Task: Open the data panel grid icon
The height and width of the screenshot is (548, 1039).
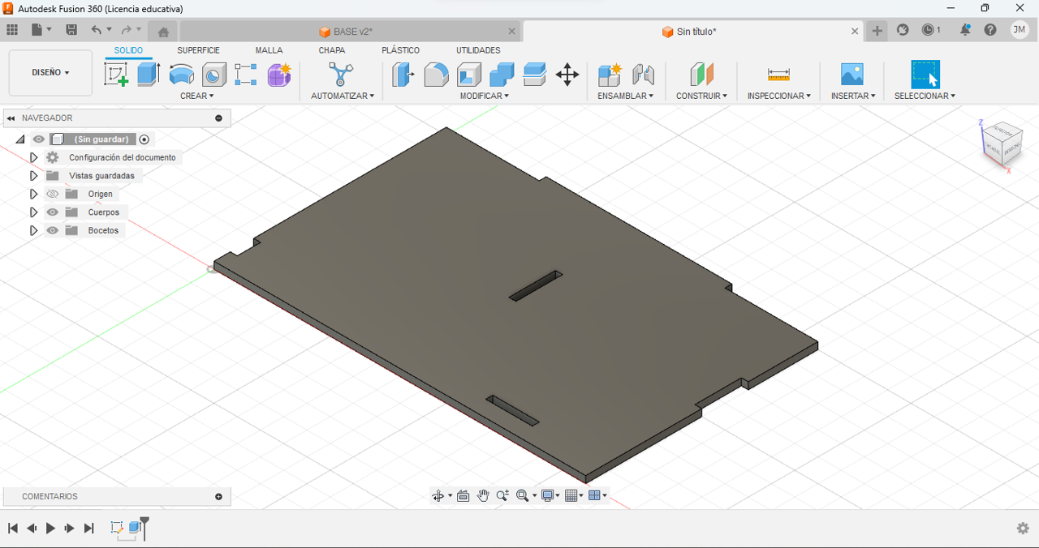Action: coord(12,30)
